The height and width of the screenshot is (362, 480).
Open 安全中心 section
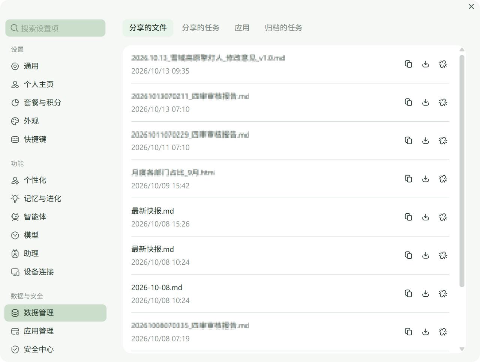point(55,349)
